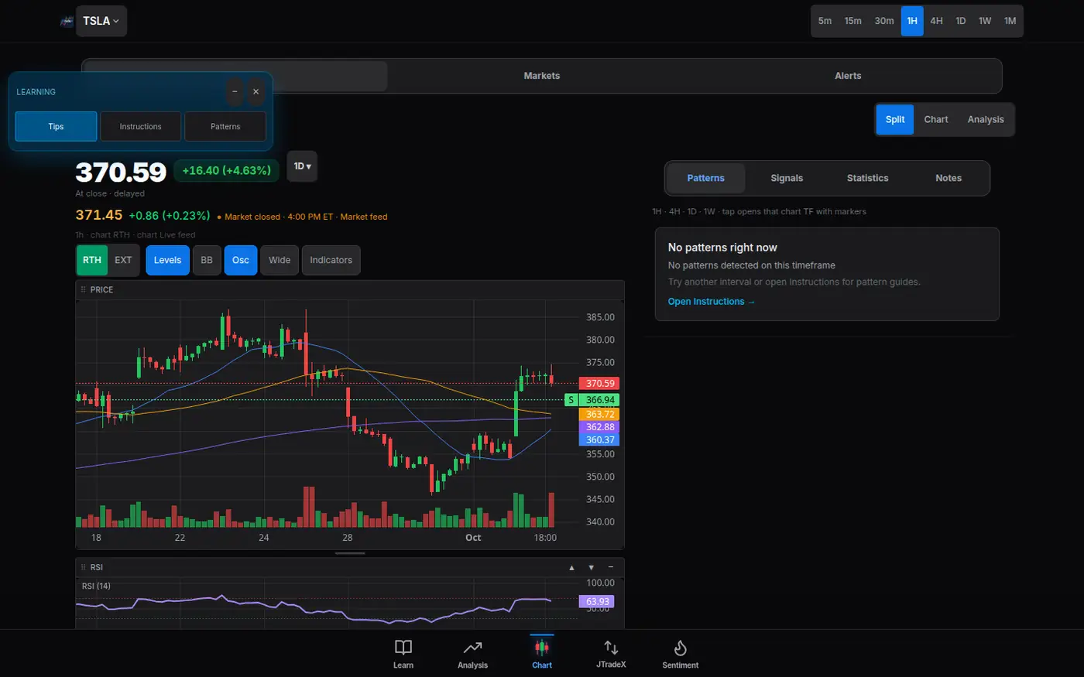Select Patterns in the Learning panel
The image size is (1084, 677).
pos(225,127)
